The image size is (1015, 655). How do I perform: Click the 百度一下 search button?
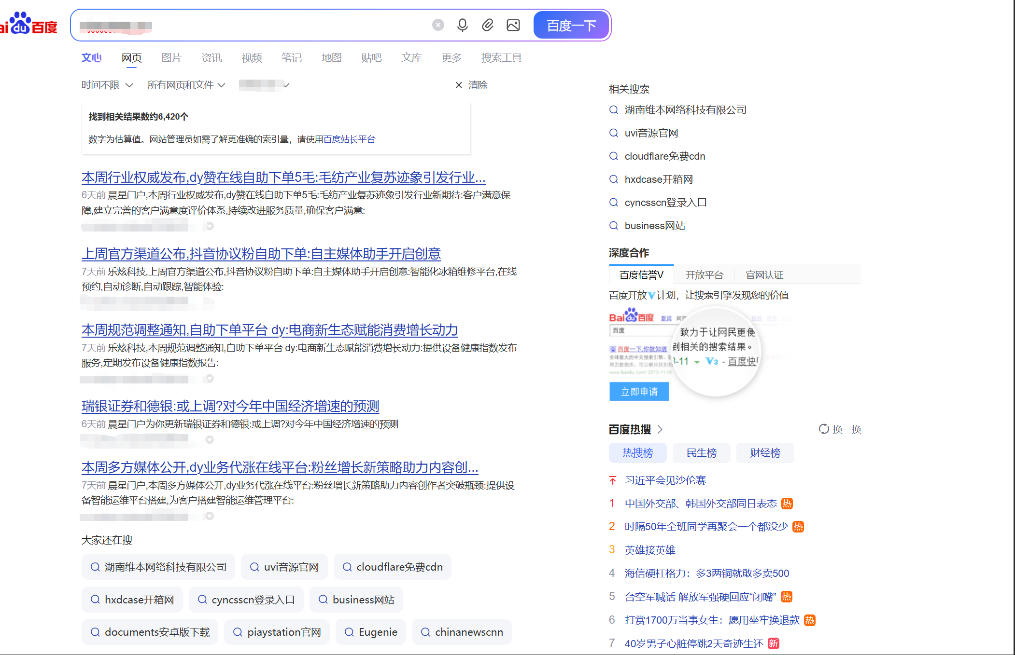tap(571, 25)
